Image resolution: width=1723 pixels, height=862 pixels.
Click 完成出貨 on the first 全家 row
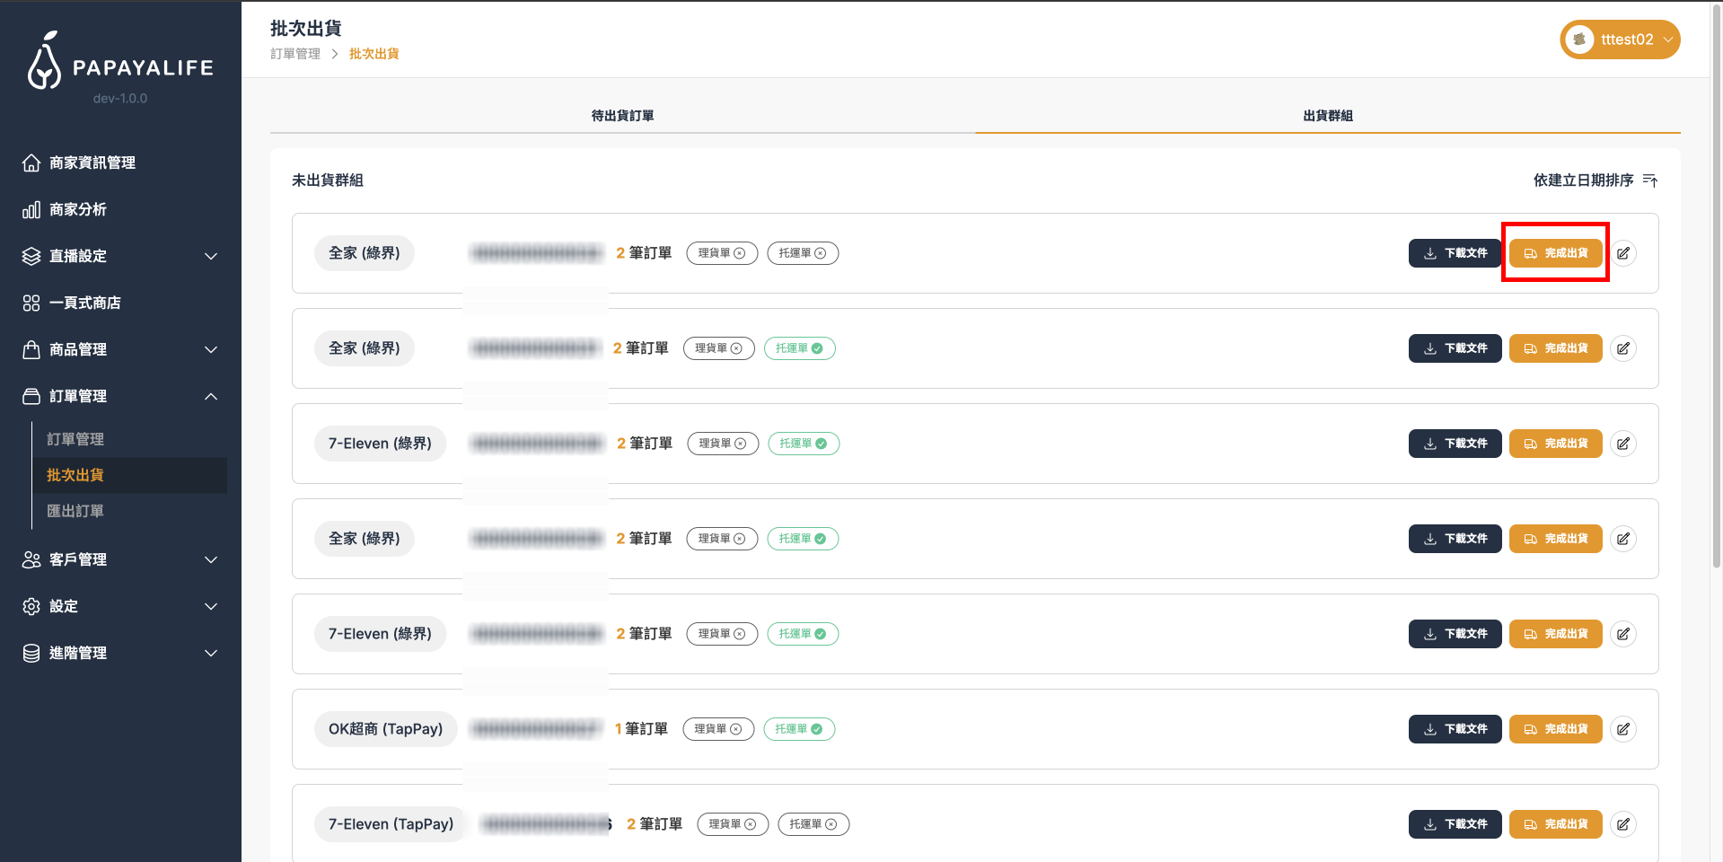[1554, 253]
